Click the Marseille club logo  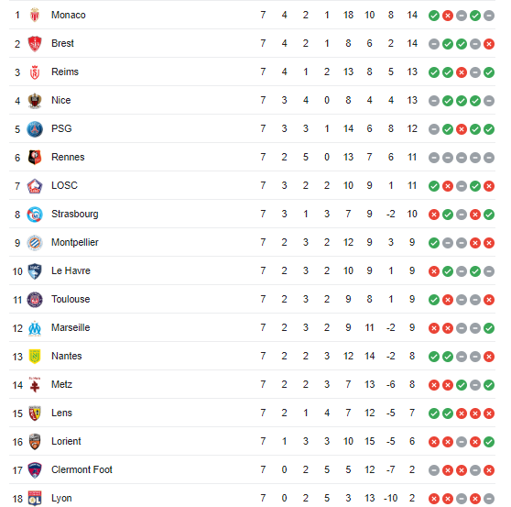35,328
